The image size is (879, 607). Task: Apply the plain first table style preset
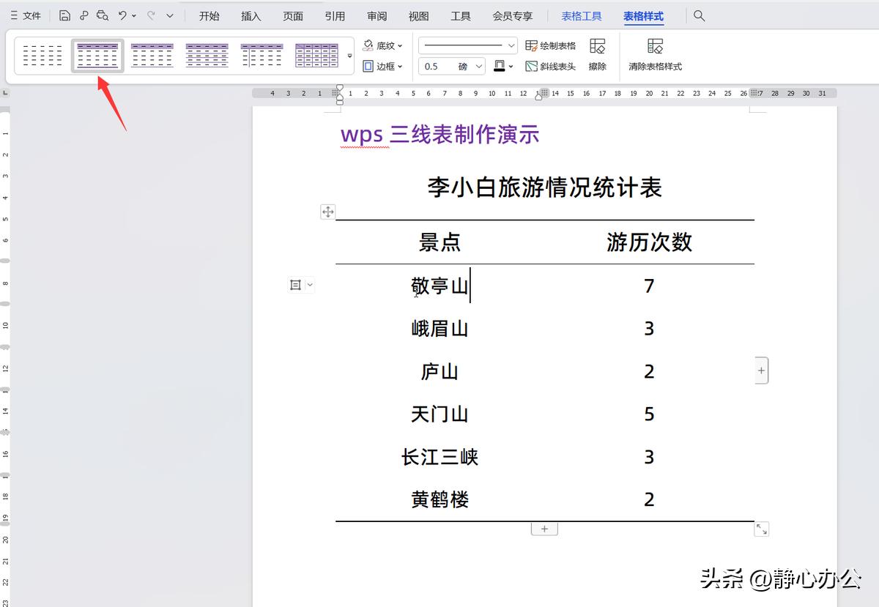pyautogui.click(x=42, y=54)
